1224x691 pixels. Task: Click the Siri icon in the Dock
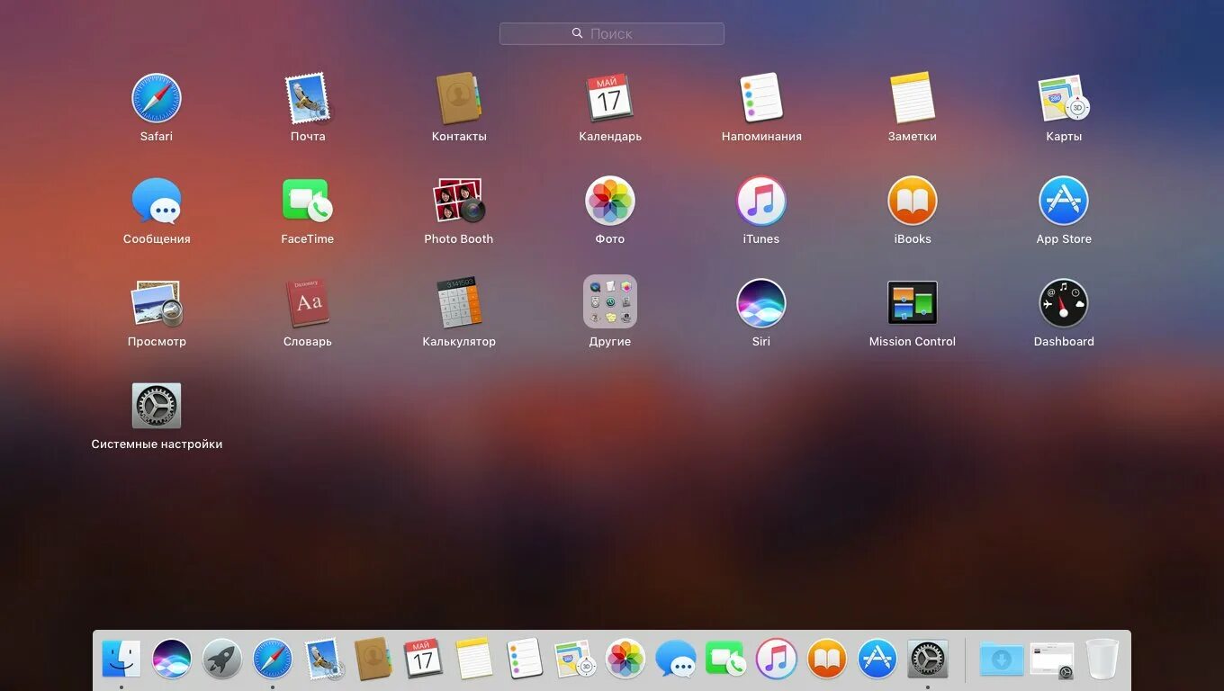pos(172,660)
